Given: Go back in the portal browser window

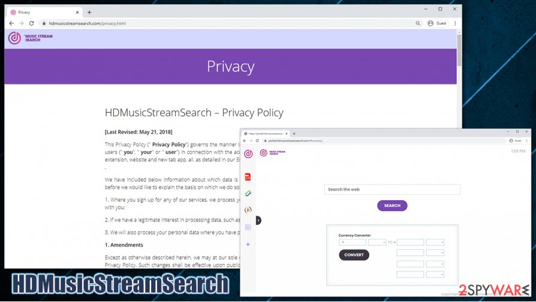Looking at the screenshot, I should [245, 141].
